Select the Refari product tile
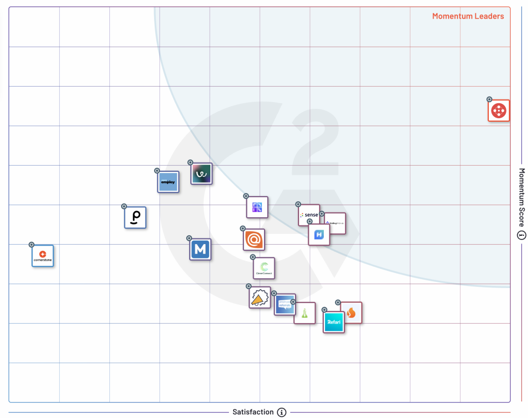Image resolution: width=528 pixels, height=418 pixels. click(334, 322)
